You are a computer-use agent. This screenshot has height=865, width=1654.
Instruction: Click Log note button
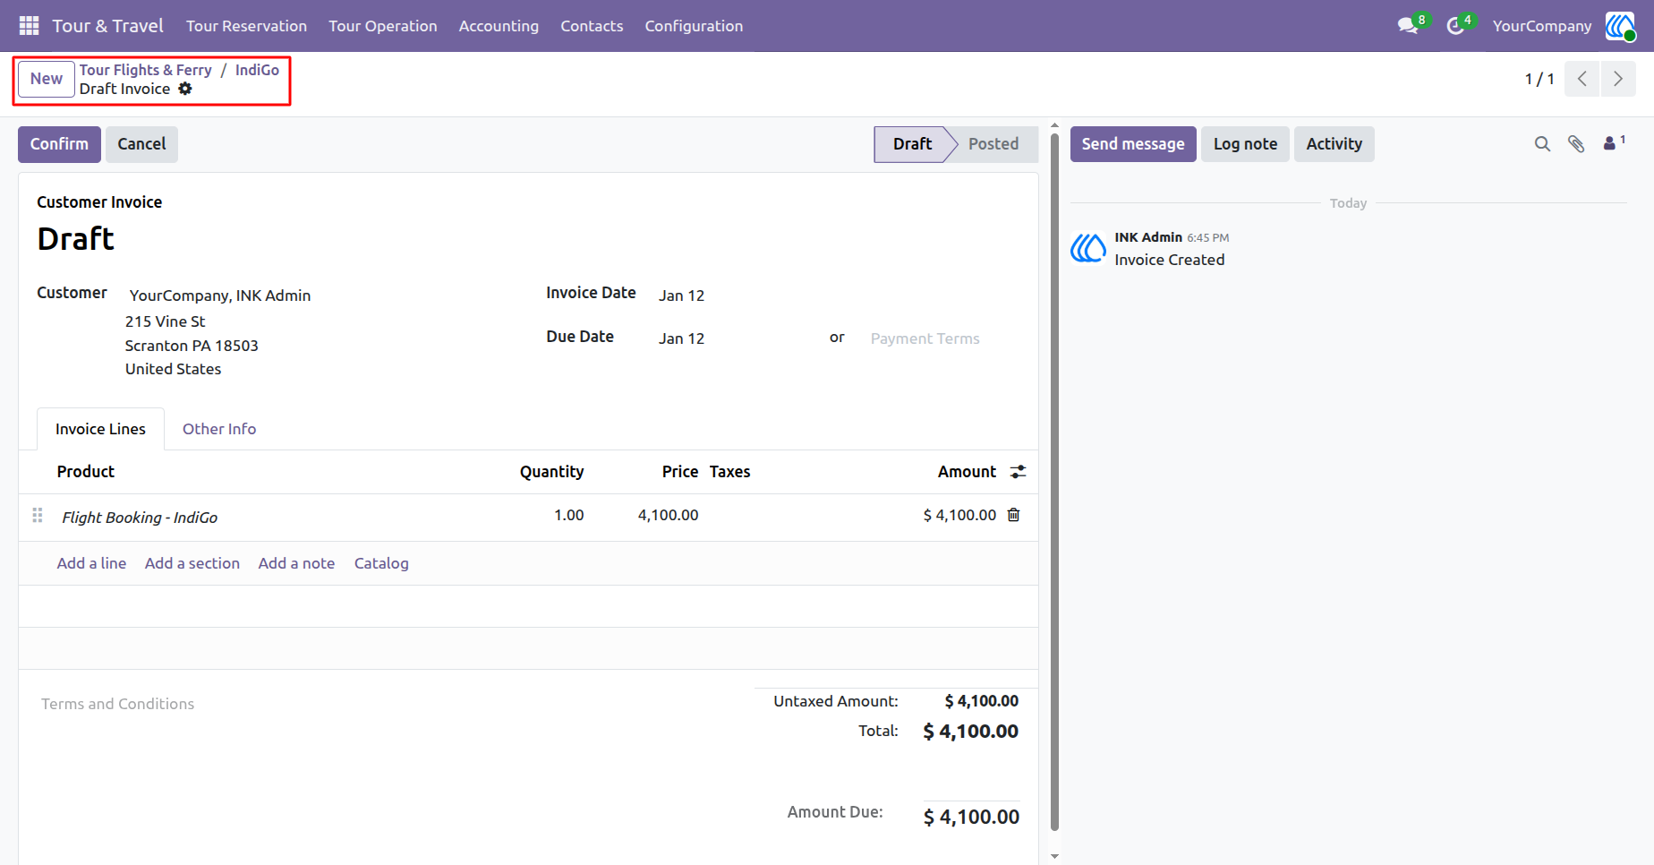[1245, 144]
